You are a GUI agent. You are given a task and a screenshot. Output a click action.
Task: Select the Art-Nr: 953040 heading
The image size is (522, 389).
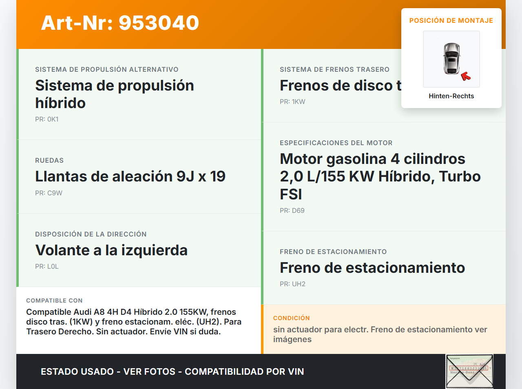120,23
